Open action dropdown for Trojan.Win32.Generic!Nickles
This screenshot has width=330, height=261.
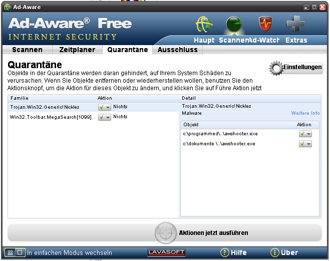click(x=104, y=107)
